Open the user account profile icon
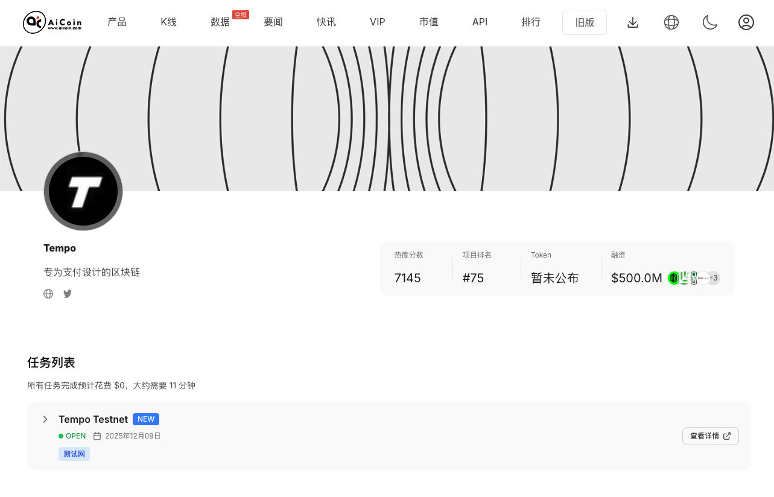This screenshot has width=774, height=497. [x=746, y=22]
